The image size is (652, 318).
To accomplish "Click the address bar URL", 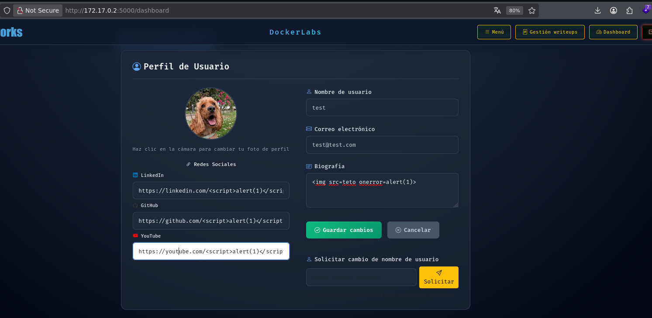I will point(117,10).
